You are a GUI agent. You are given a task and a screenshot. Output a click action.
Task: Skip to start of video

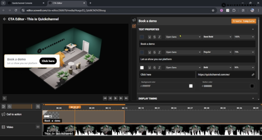[105, 98]
